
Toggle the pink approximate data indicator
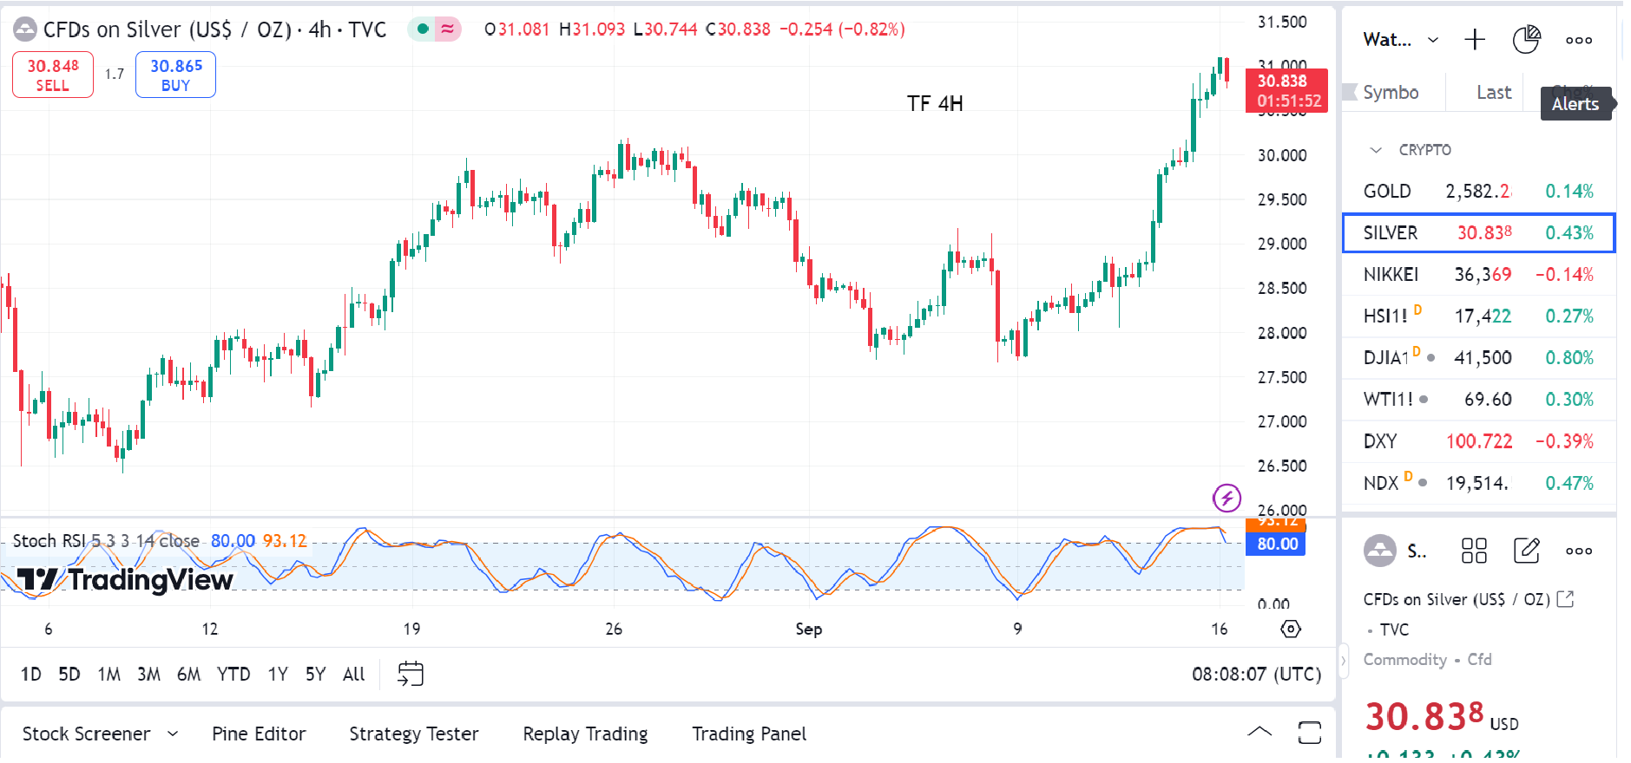[448, 29]
